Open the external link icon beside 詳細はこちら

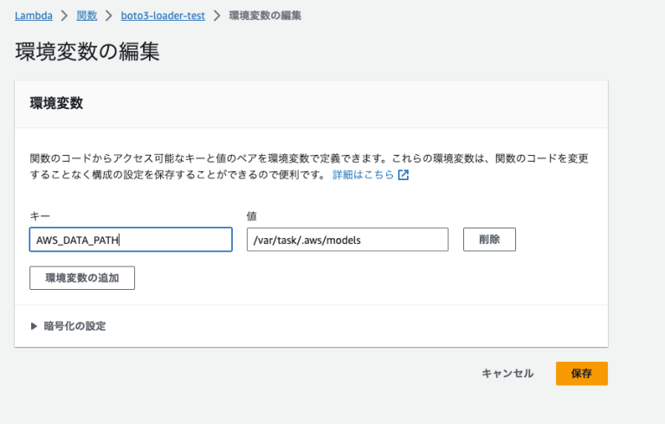(404, 175)
